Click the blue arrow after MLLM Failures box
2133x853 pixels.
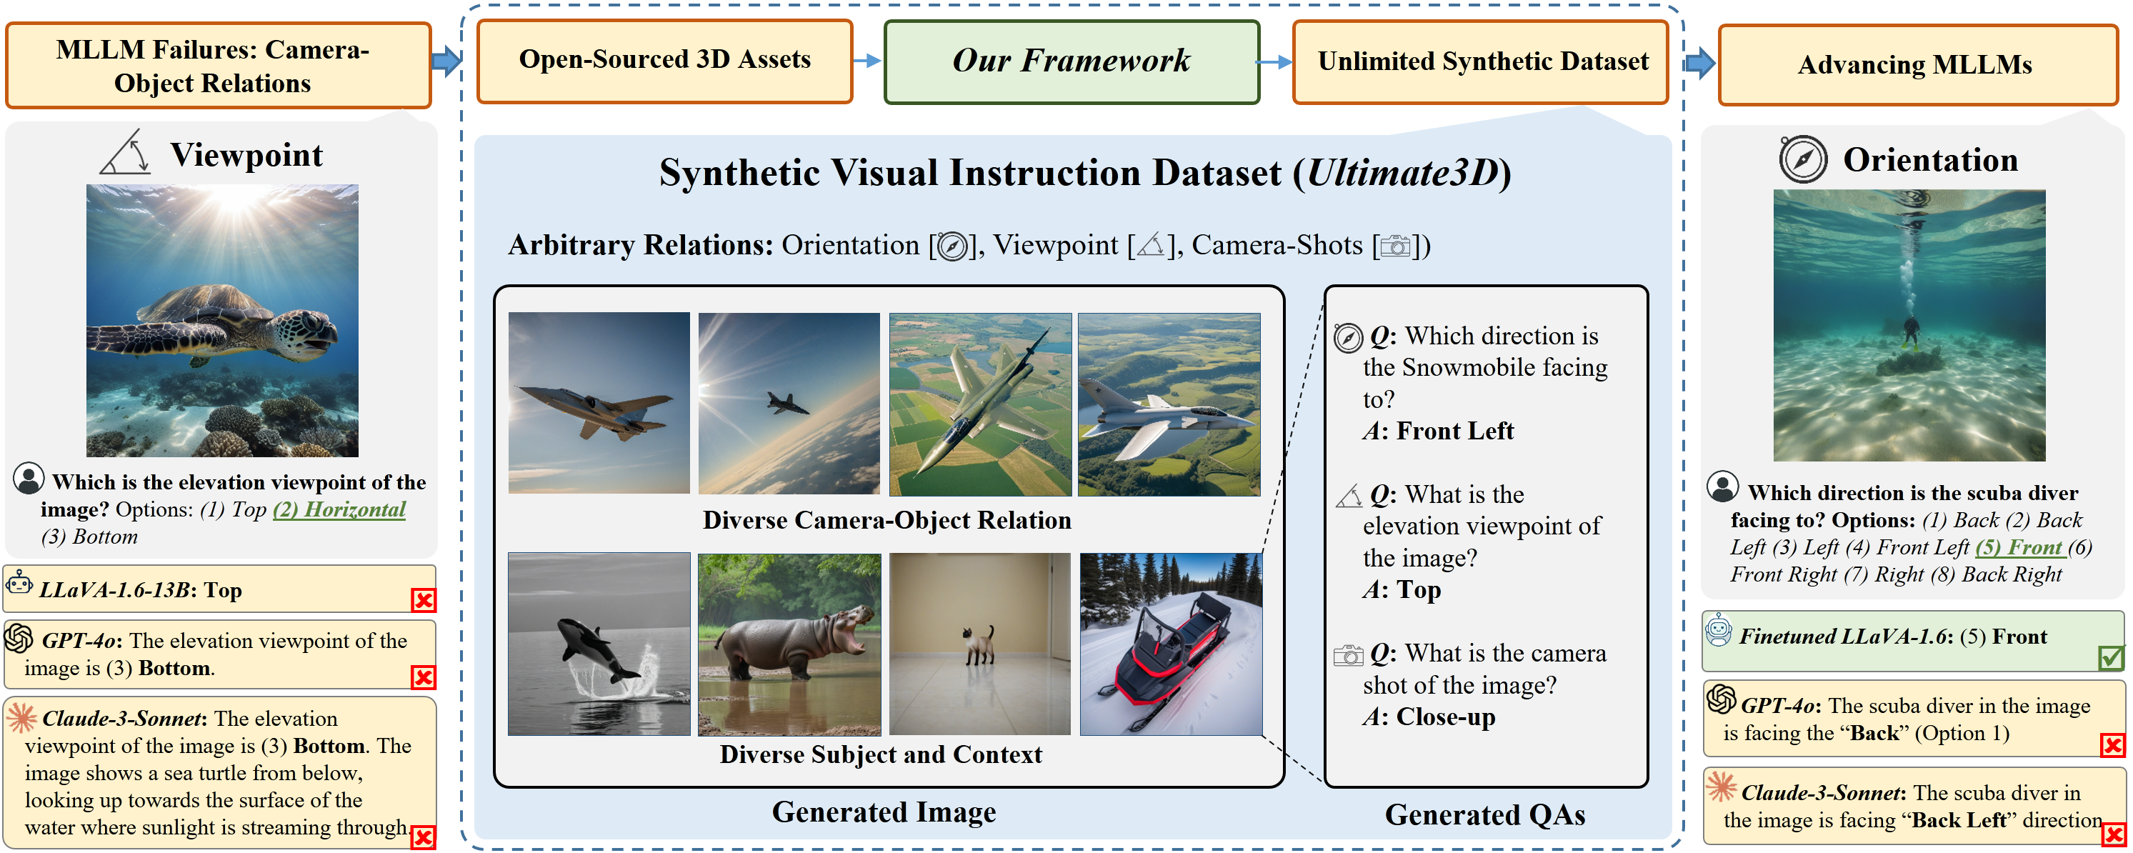(x=446, y=61)
